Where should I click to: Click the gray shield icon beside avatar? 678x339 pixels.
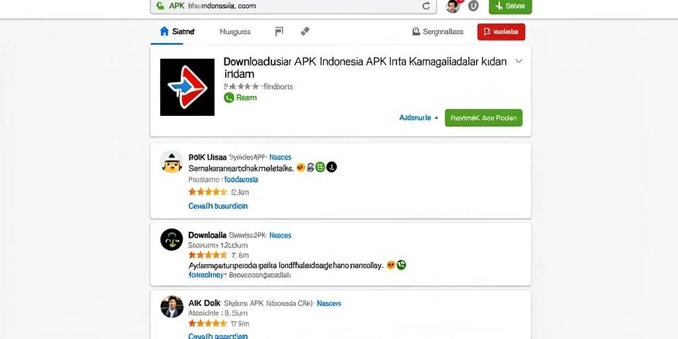tap(473, 6)
